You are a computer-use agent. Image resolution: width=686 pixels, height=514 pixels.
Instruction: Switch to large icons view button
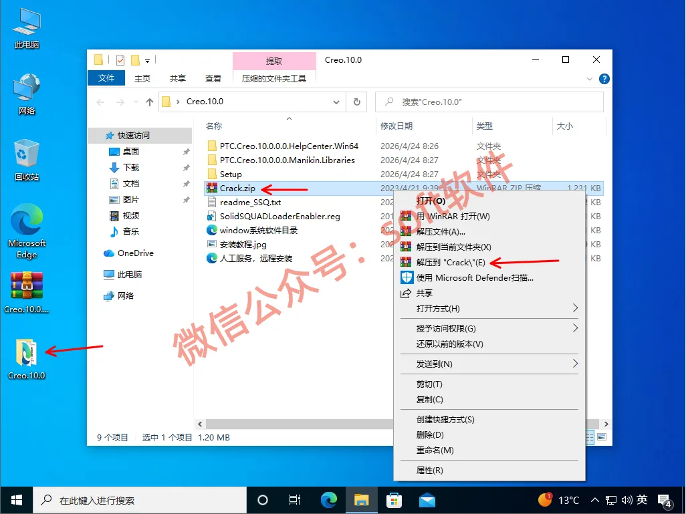[x=602, y=437]
